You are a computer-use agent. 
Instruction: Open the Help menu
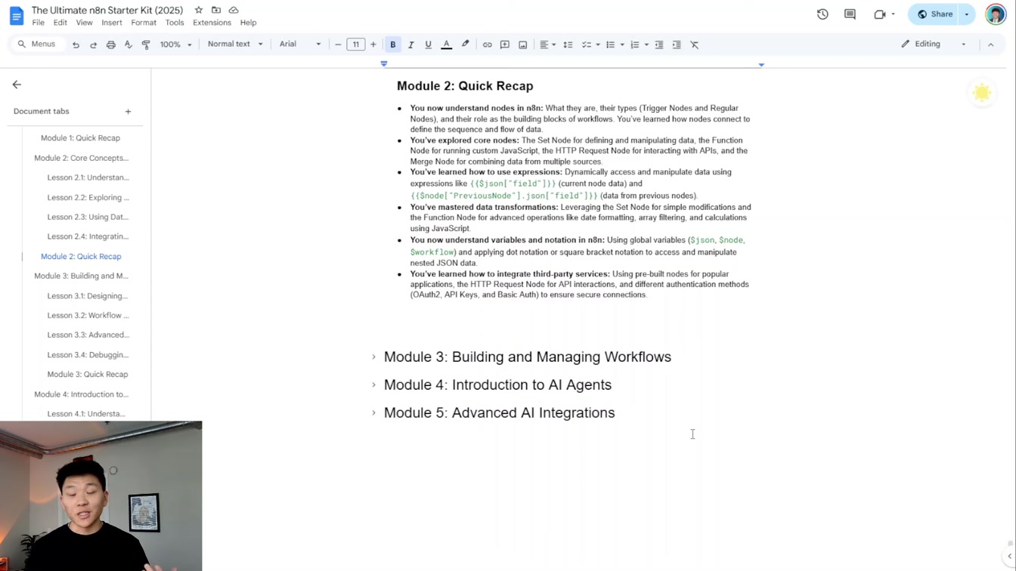click(x=248, y=23)
